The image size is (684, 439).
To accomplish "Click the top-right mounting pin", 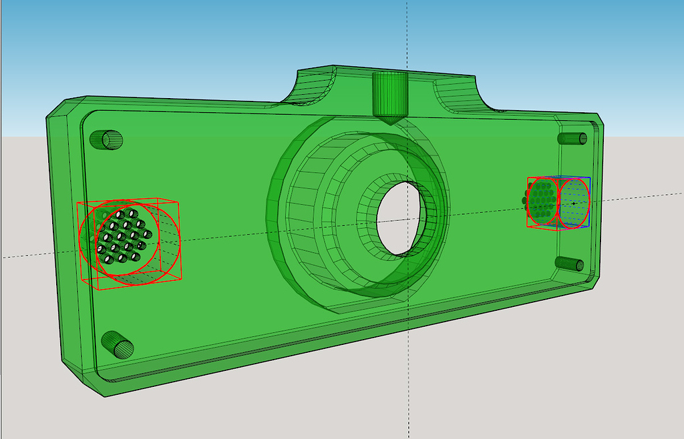I will point(571,138).
